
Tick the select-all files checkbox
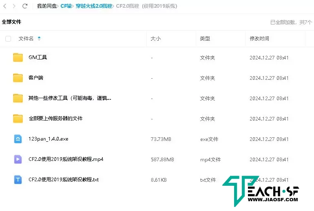8,39
